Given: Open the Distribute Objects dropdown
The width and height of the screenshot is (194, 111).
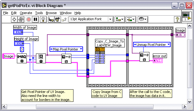Looking at the screenshot, I should [131, 20].
